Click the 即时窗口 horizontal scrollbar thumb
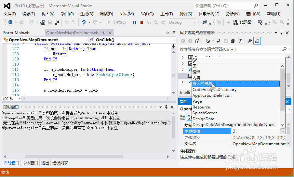 pos(74,157)
